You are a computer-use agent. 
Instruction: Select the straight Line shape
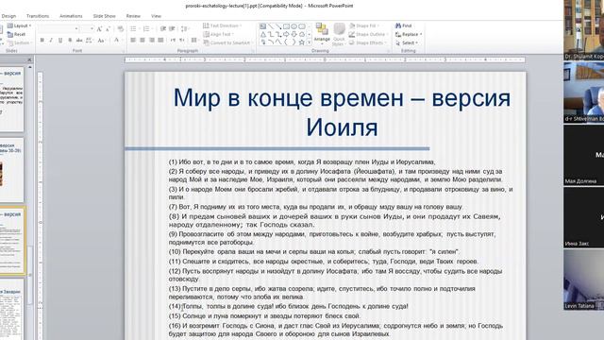coord(271,26)
